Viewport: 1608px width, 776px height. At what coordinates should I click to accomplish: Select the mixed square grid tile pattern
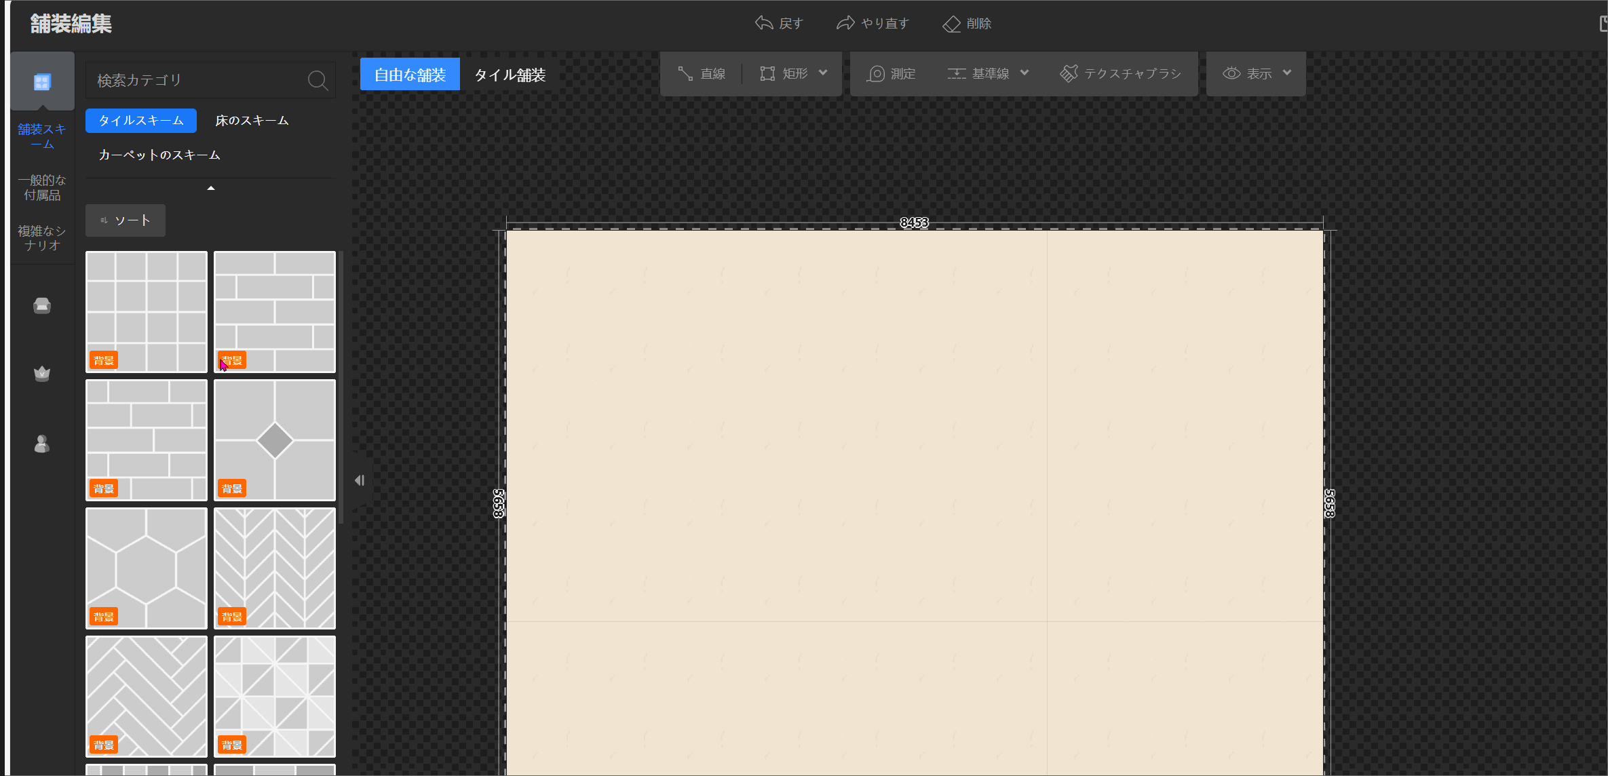tap(147, 312)
